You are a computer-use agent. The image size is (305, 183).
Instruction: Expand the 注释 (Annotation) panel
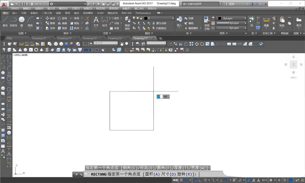tap(107, 33)
